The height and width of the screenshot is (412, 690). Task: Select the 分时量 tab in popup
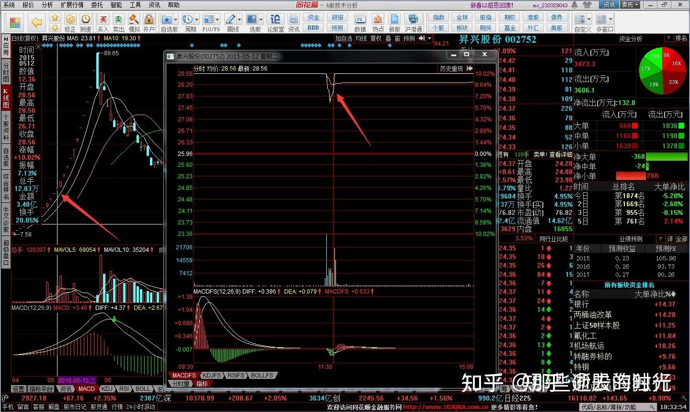(180, 384)
